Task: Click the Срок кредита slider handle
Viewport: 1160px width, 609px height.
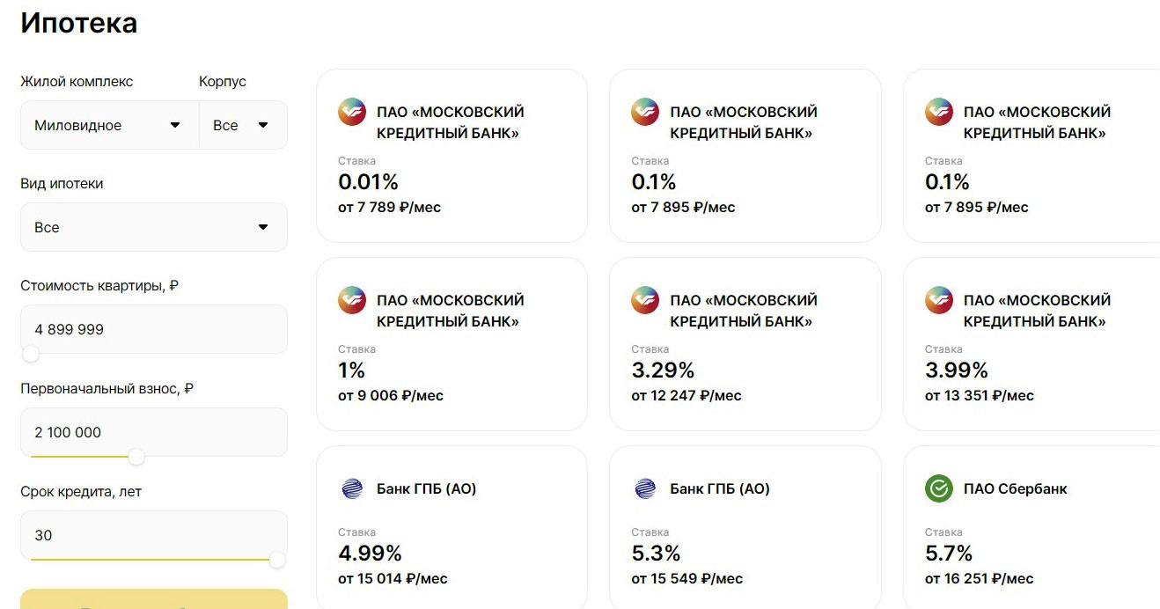Action: [277, 560]
